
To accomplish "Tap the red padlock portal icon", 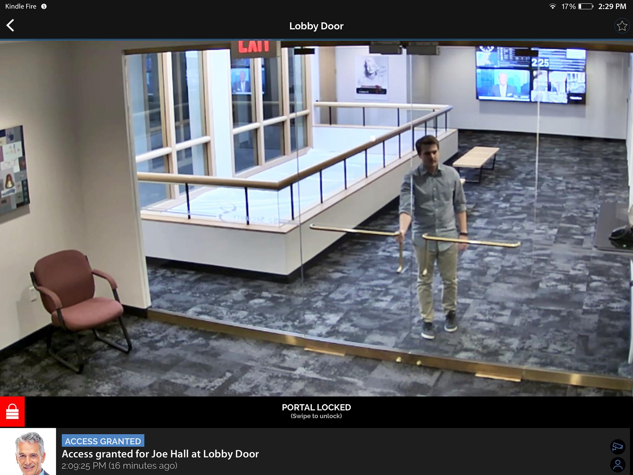I will (x=12, y=412).
